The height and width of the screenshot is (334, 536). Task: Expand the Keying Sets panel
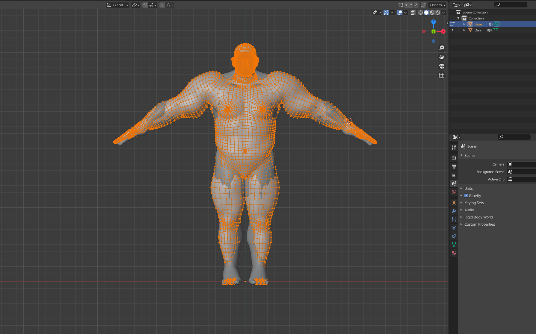coord(461,203)
